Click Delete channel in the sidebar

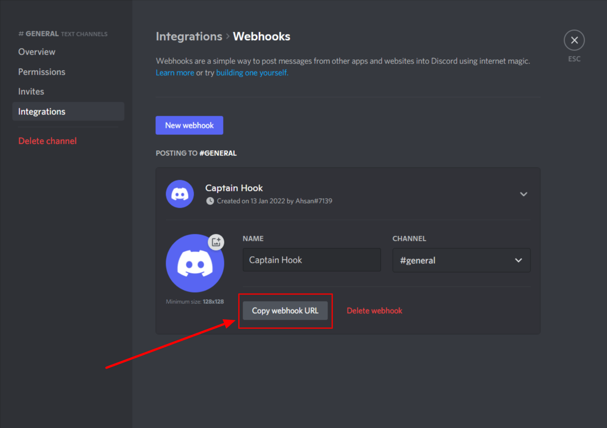47,140
